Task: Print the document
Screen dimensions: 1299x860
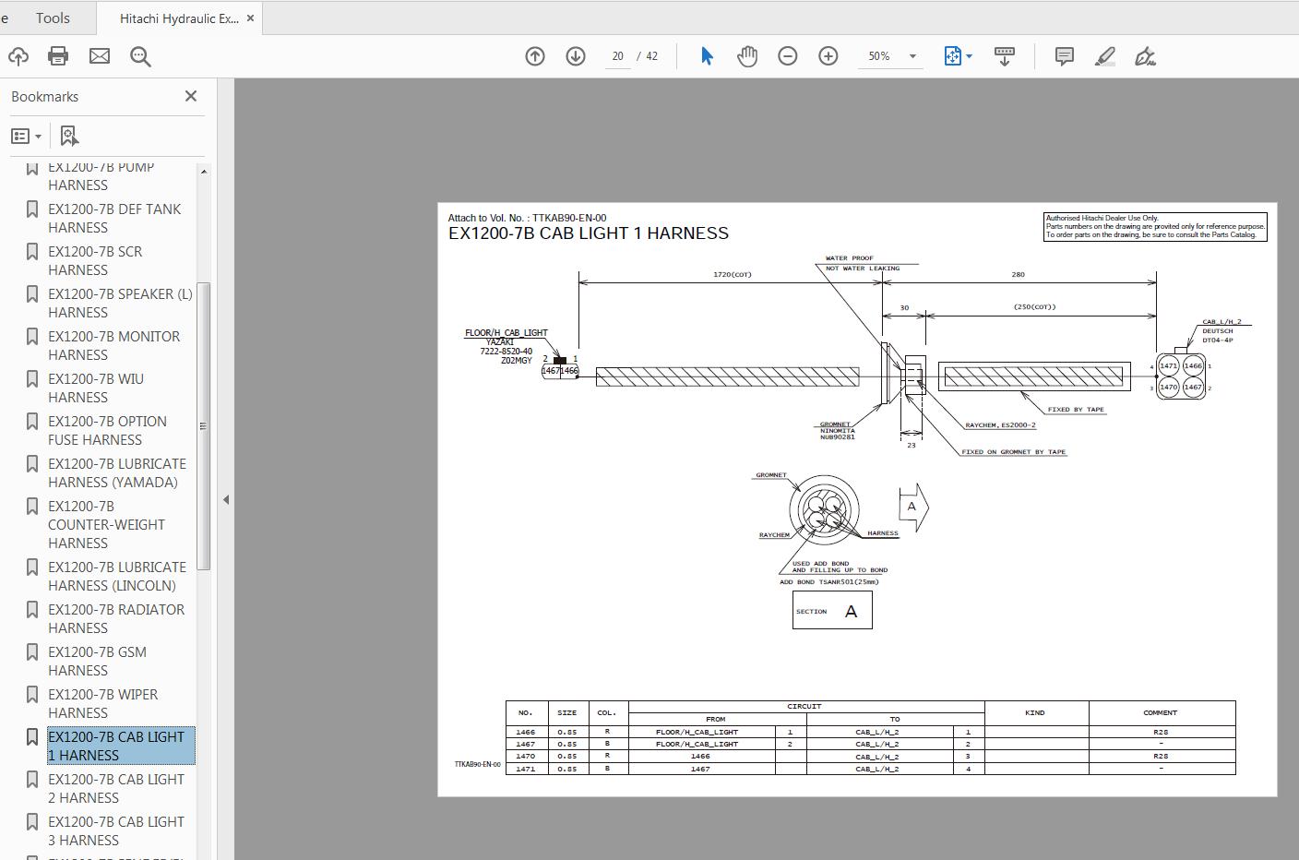Action: 58,55
